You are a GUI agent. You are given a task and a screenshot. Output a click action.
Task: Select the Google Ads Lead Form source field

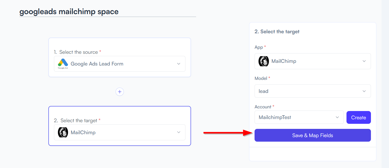pos(120,64)
